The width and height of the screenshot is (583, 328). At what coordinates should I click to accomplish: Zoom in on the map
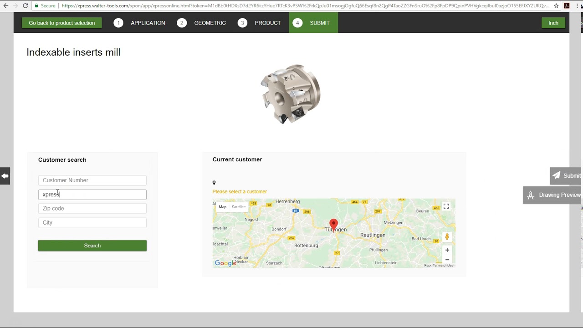click(447, 250)
